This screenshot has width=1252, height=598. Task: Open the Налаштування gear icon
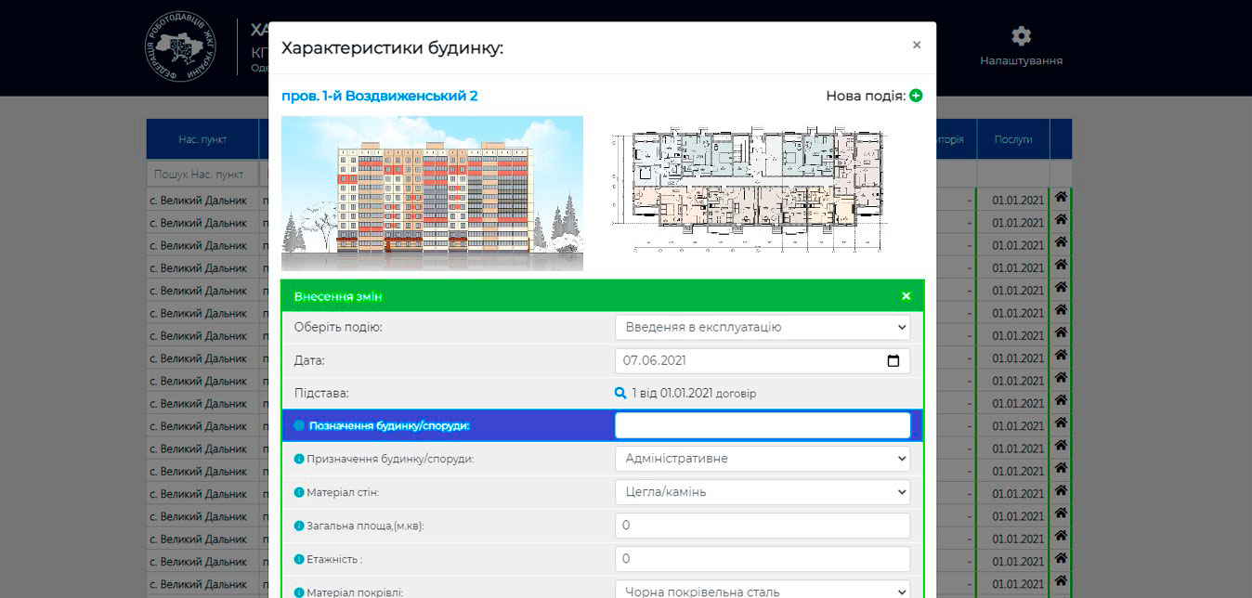(x=1021, y=36)
